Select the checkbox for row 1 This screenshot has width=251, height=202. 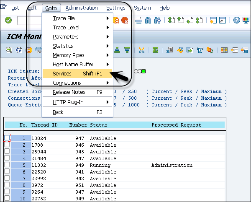7,138
